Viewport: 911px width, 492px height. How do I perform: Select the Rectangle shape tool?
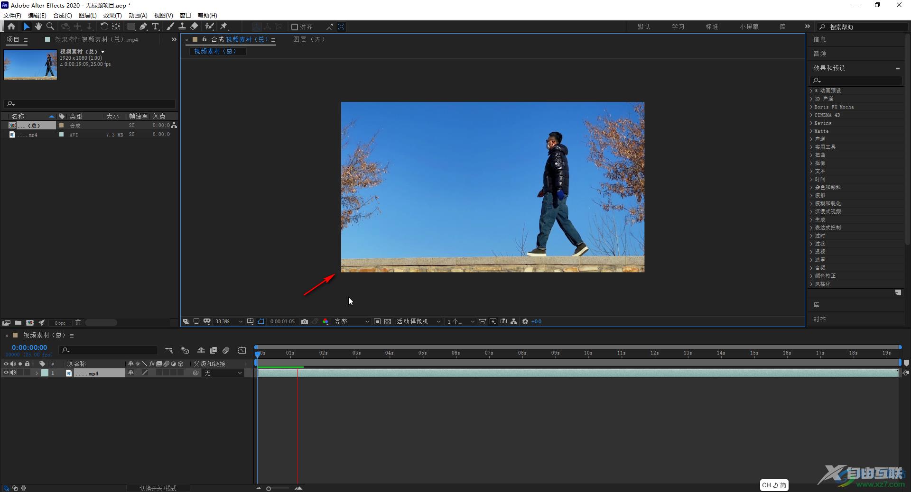tap(131, 27)
